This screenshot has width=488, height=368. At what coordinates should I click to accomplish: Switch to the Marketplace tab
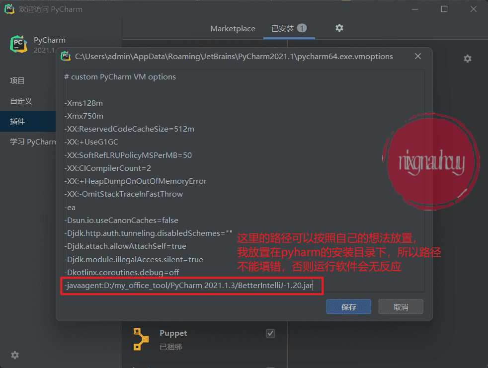233,29
